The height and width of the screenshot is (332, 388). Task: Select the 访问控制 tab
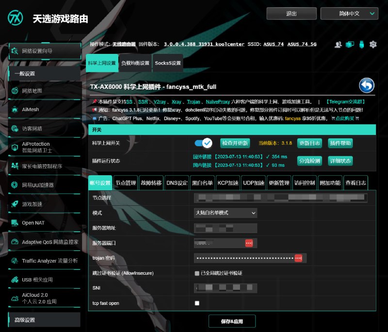(x=305, y=183)
